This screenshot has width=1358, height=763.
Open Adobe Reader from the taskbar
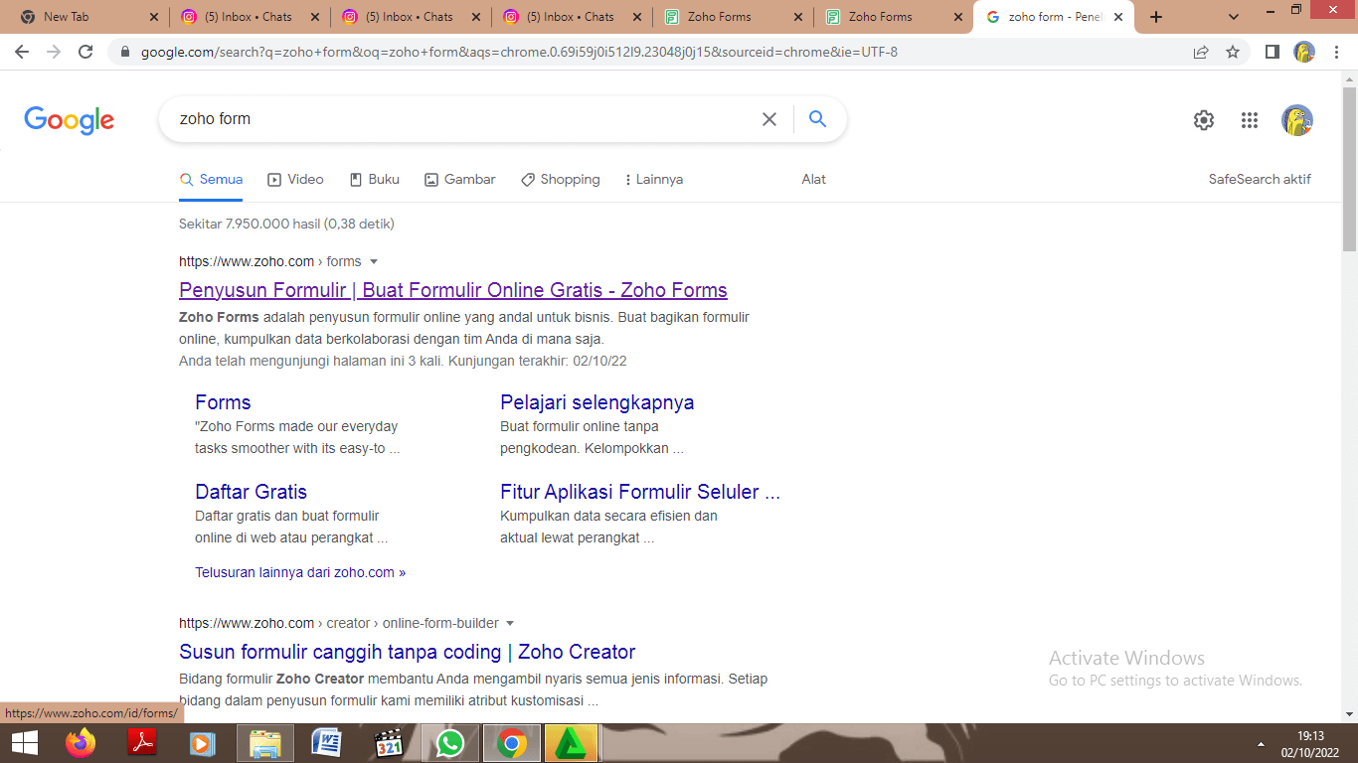coord(143,743)
